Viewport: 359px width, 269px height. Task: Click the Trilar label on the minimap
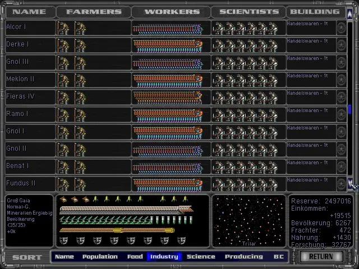click(x=249, y=244)
